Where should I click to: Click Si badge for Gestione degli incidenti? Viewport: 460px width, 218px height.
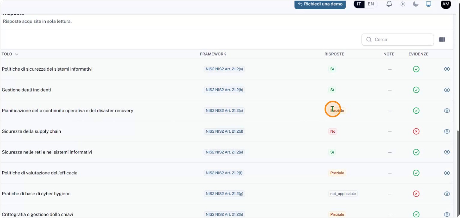pos(332,90)
